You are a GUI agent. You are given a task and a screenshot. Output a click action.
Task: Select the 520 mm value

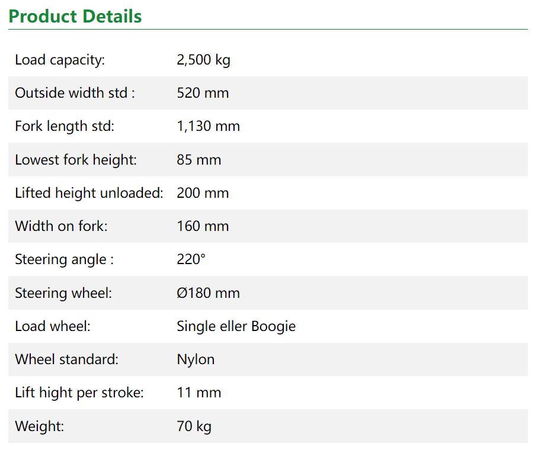(x=203, y=93)
